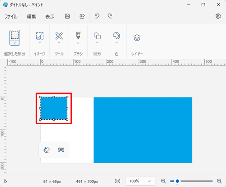This screenshot has height=187, width=226.
Task: Open the ツール pencil tools icon
Action: point(59,36)
